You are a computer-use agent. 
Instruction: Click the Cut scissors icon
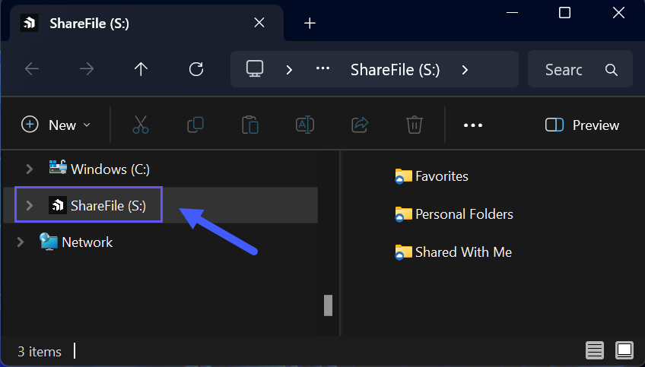141,125
